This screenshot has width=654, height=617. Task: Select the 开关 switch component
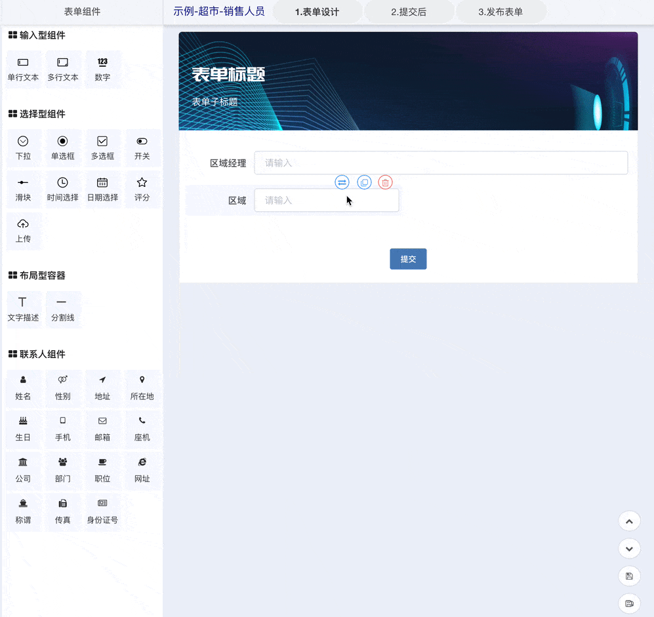tap(142, 148)
